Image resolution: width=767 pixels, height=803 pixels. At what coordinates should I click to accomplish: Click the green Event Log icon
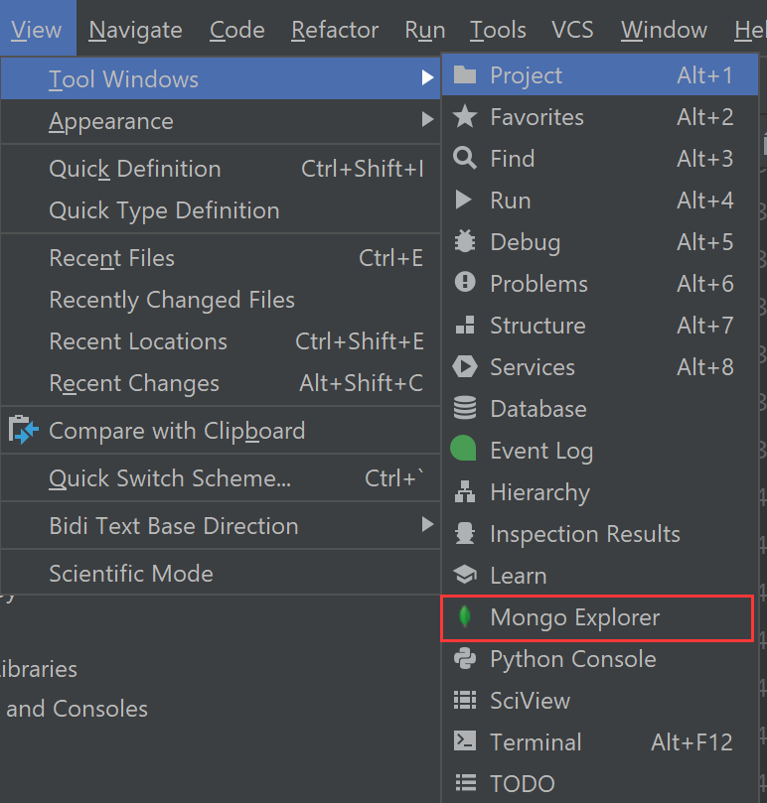coord(463,450)
